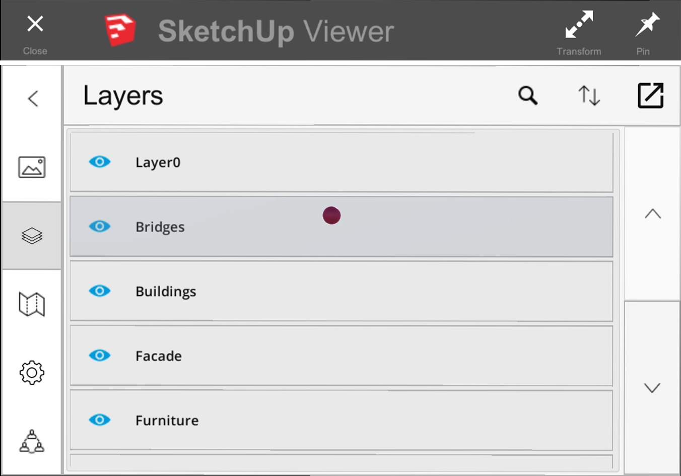Select the Furniture layer name

point(167,420)
